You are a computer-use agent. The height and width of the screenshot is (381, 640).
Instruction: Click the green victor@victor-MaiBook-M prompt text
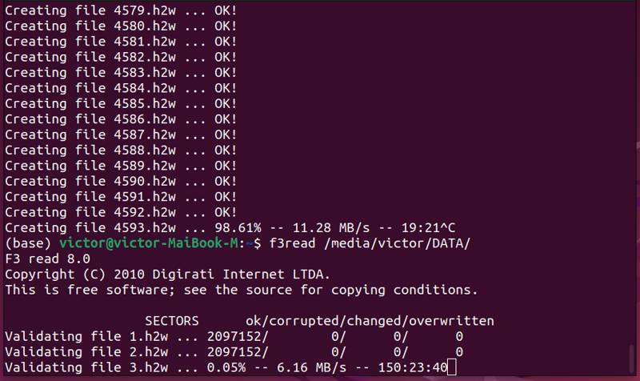pos(149,243)
